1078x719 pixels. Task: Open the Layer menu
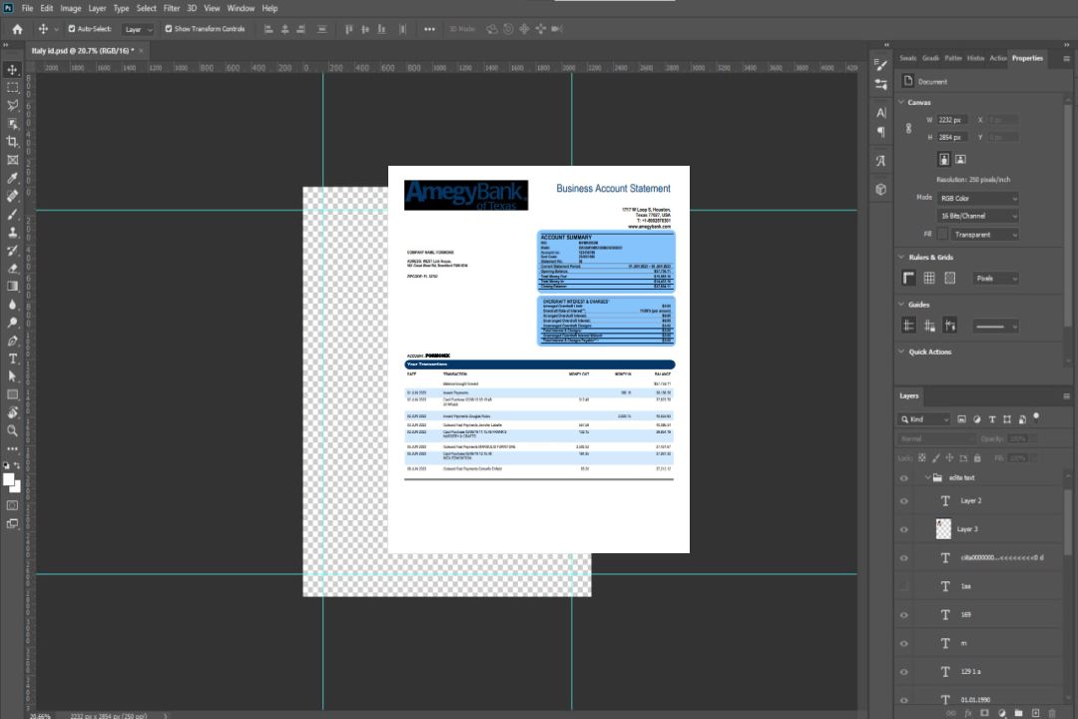pos(97,8)
